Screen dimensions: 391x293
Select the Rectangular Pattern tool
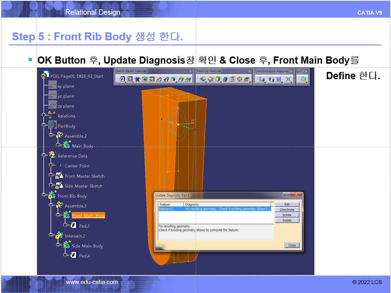coord(279,79)
